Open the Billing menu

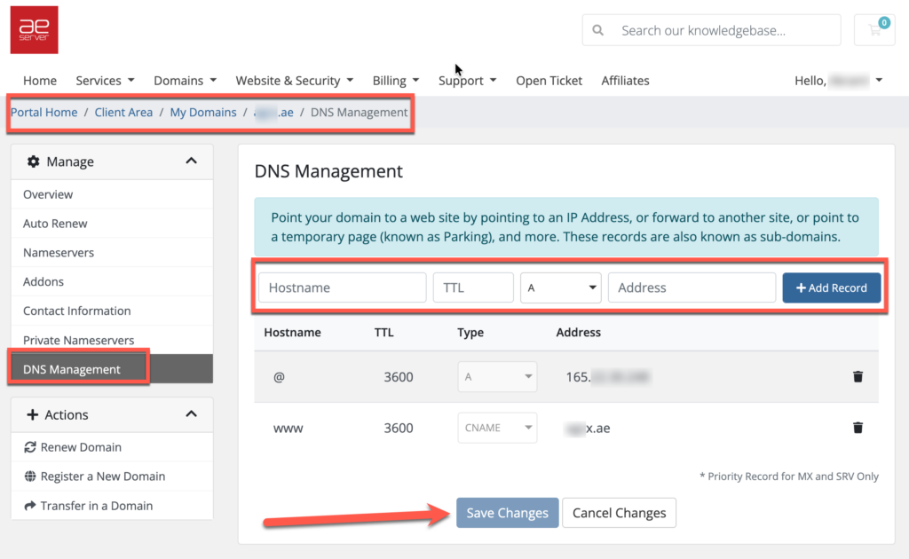pyautogui.click(x=395, y=81)
